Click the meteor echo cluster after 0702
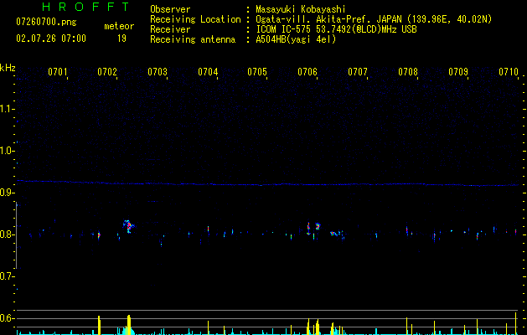Image resolution: width=527 pixels, height=335 pixels. tap(128, 226)
